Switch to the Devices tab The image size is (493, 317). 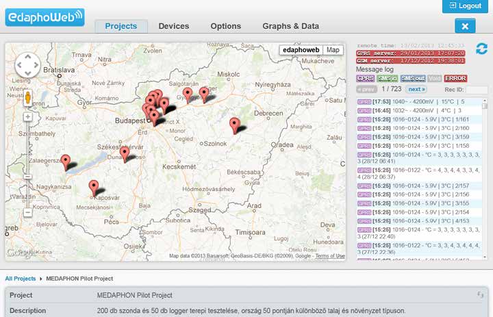point(173,26)
